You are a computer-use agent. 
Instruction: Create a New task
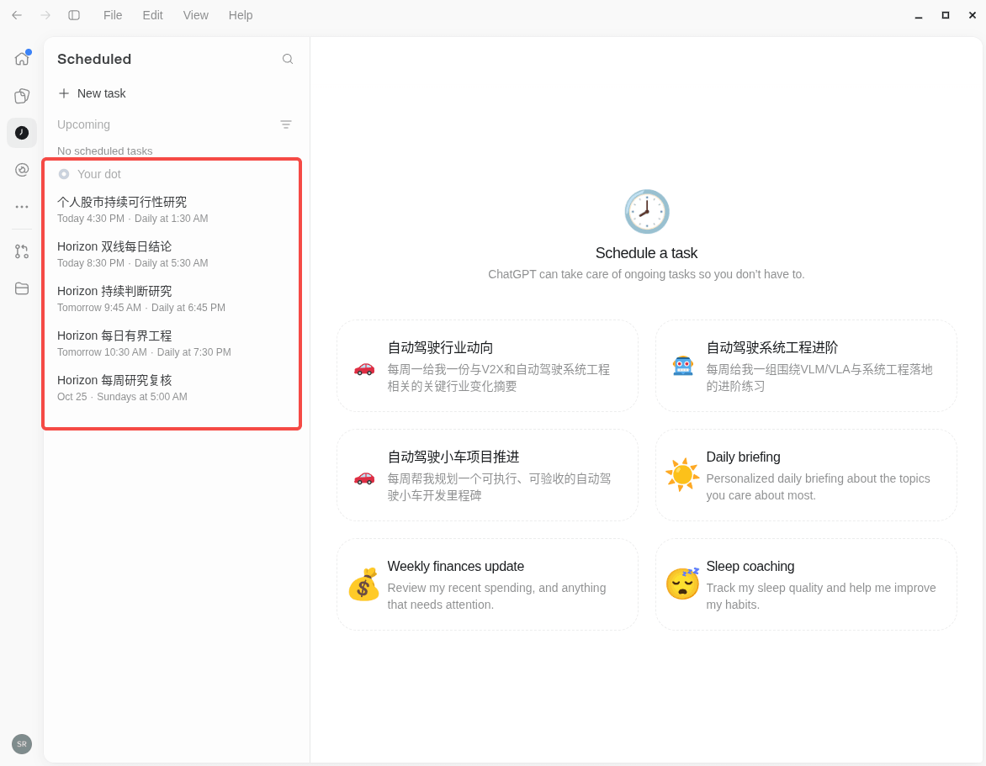tap(92, 93)
